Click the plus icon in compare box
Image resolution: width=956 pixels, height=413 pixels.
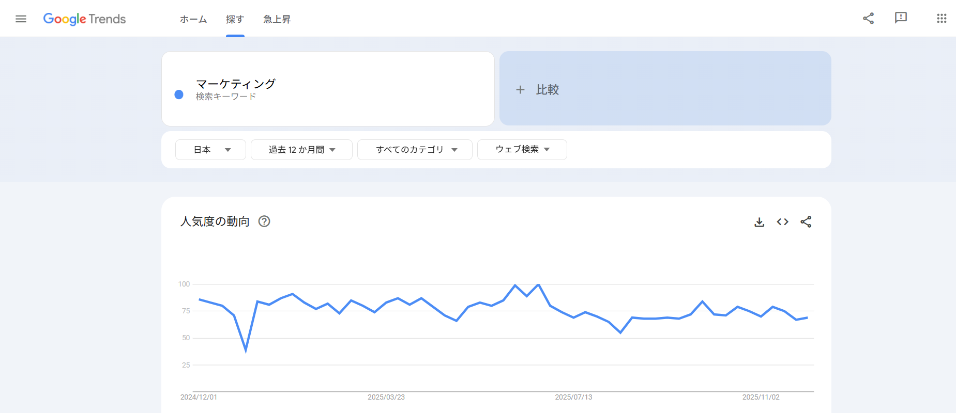tap(520, 90)
